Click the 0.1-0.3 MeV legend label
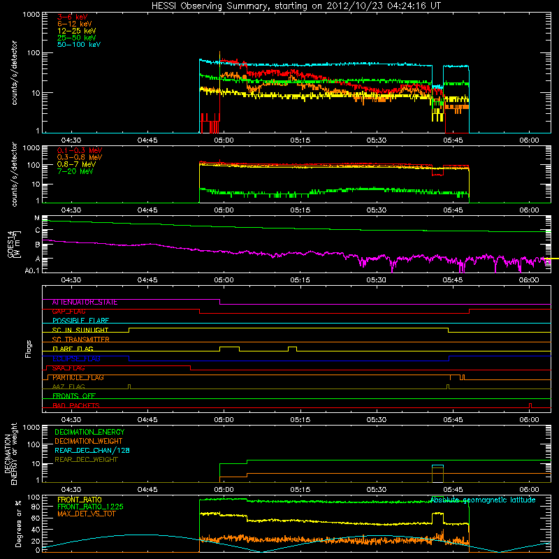The image size is (559, 559). (80, 150)
